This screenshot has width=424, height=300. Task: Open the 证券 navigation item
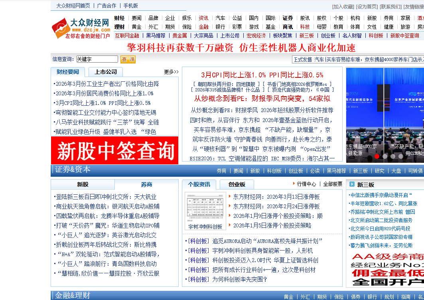(x=288, y=18)
